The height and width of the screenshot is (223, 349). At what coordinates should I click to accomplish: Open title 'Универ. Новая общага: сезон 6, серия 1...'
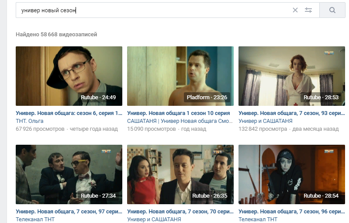coord(69,113)
